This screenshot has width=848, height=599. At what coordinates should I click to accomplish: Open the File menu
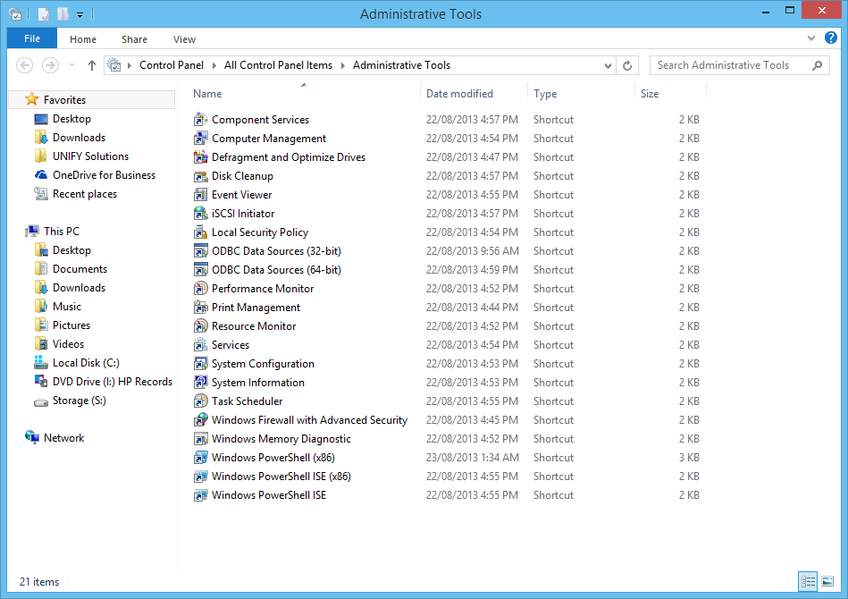[32, 38]
